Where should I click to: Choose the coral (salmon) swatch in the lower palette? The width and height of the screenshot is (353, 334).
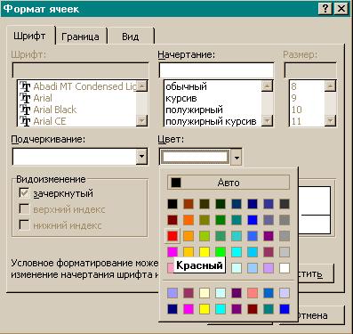[253, 293]
